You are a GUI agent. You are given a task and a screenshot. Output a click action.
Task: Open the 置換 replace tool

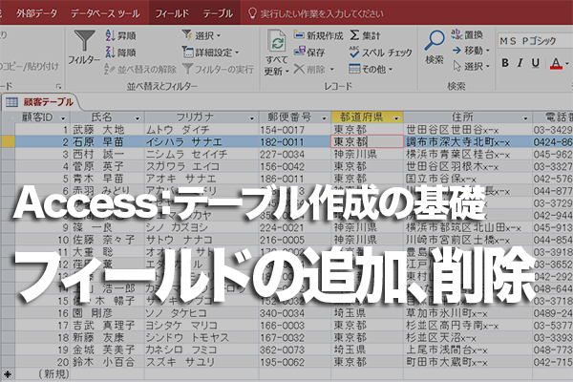[x=467, y=34]
